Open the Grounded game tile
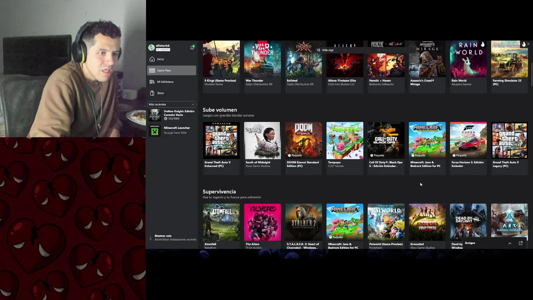The width and height of the screenshot is (533, 300). (x=427, y=226)
